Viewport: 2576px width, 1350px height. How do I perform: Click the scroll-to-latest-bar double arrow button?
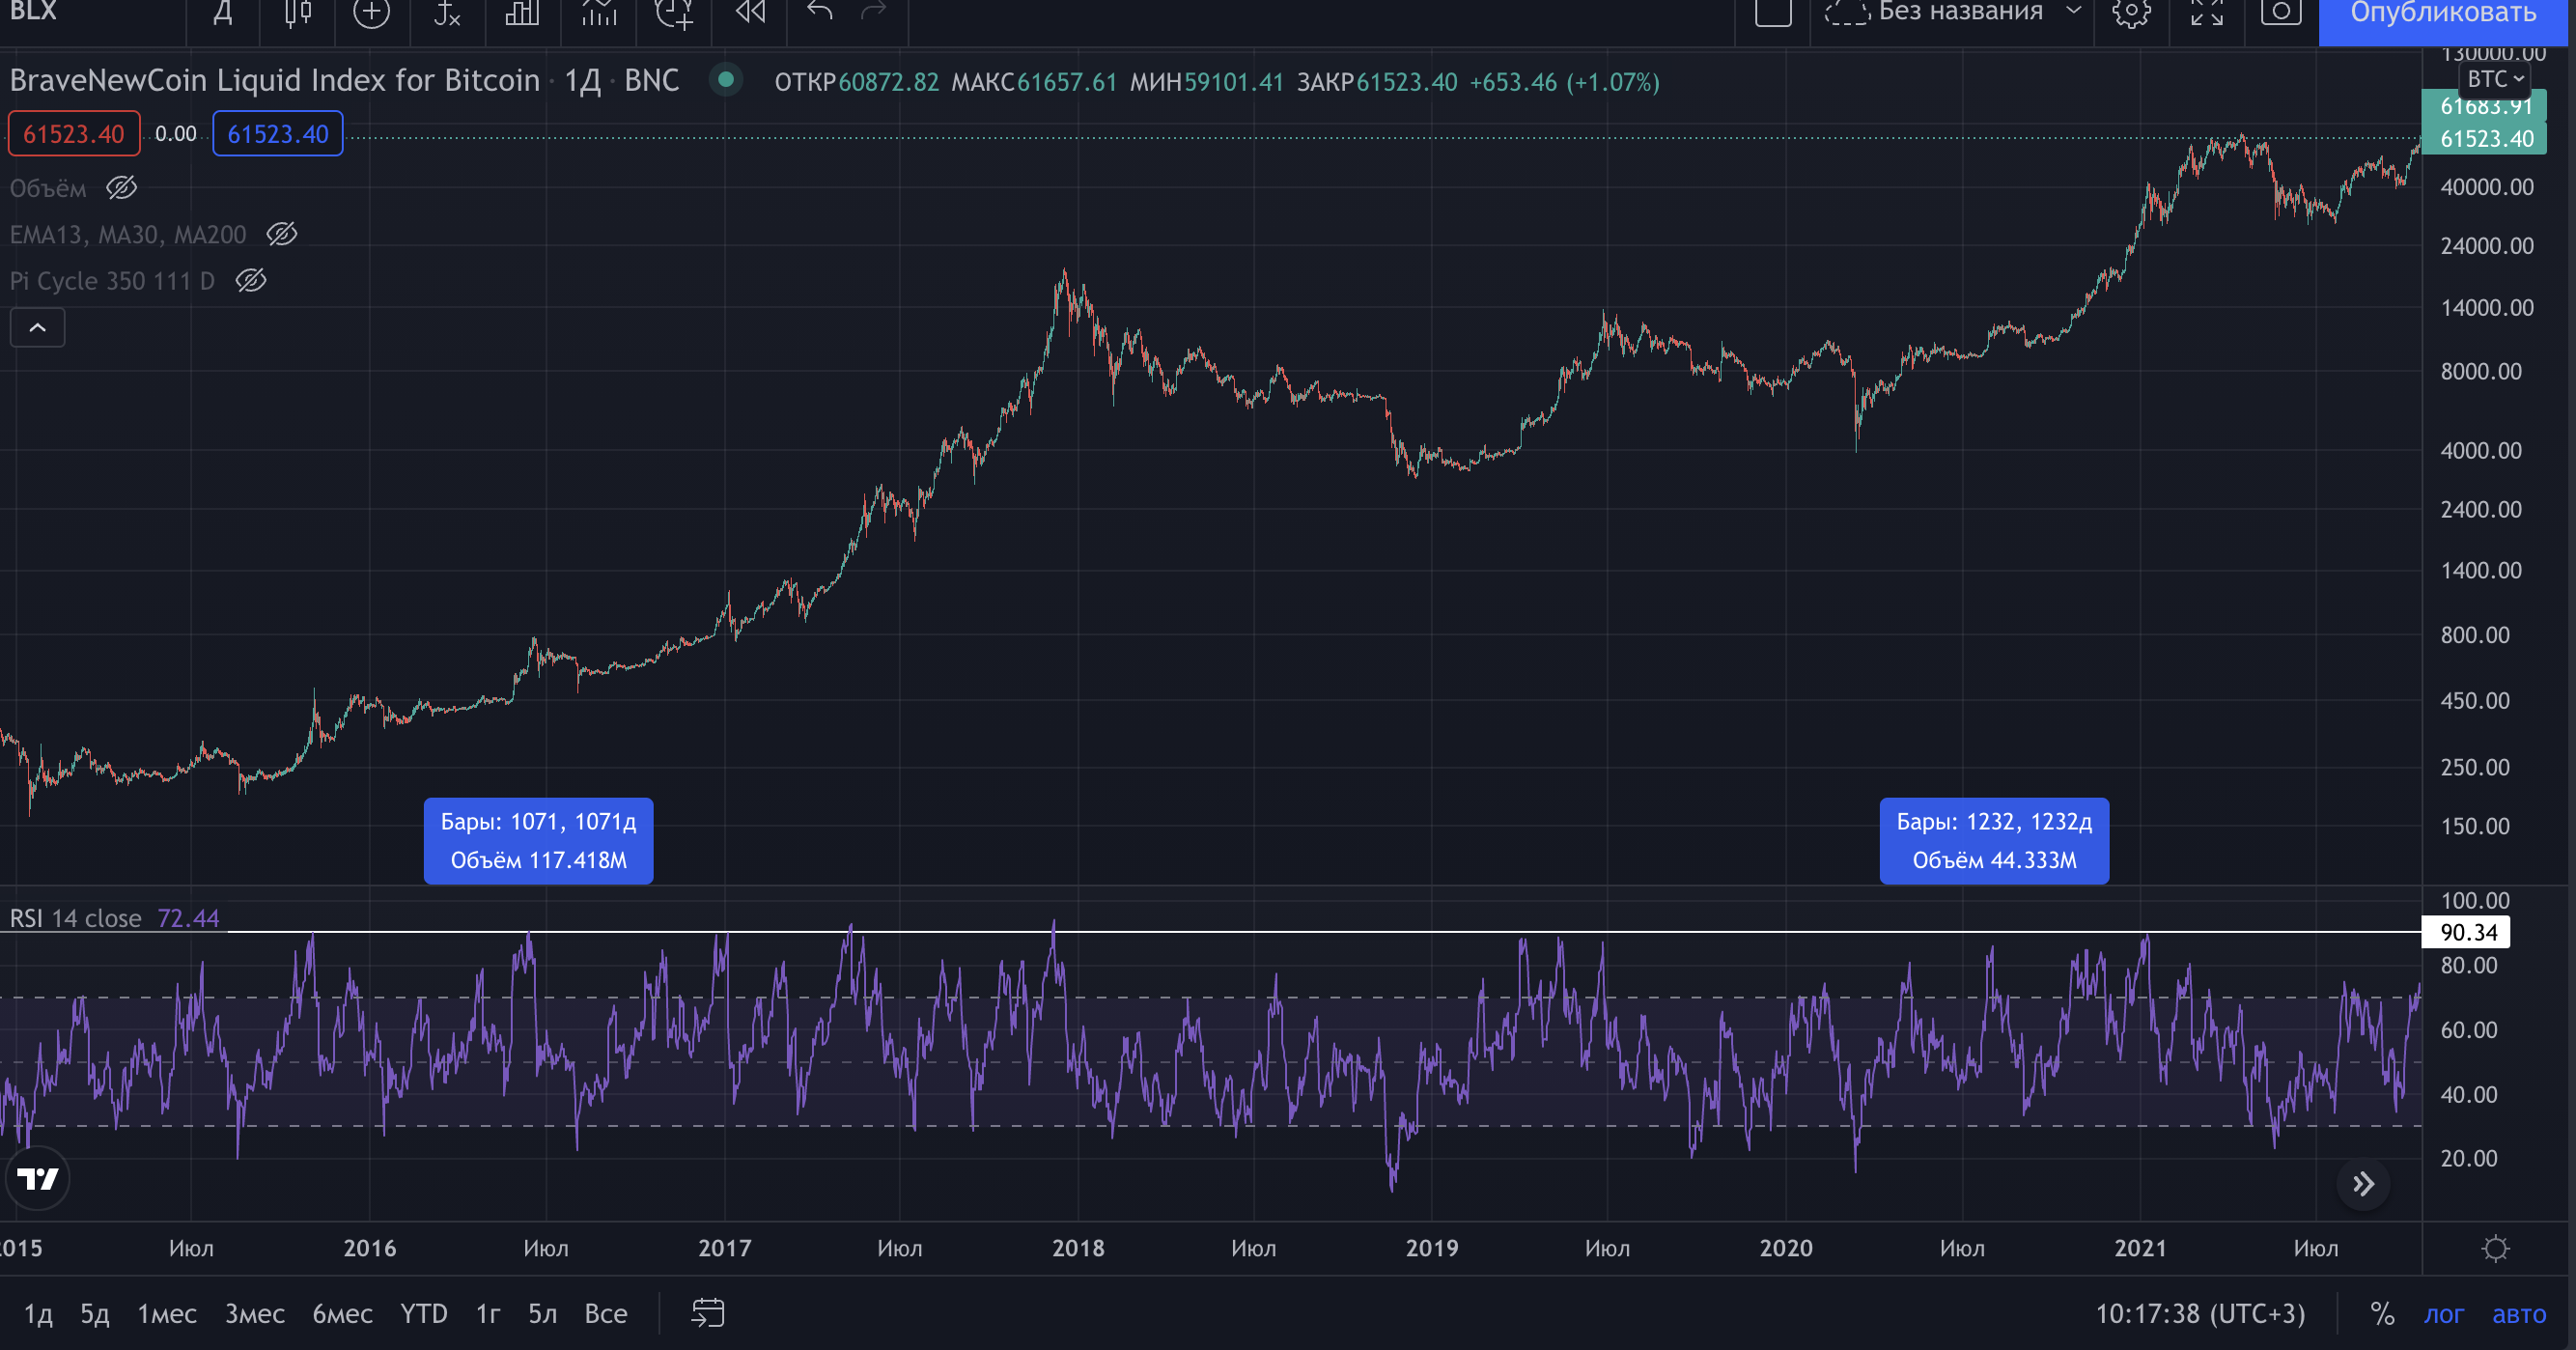click(x=2363, y=1184)
